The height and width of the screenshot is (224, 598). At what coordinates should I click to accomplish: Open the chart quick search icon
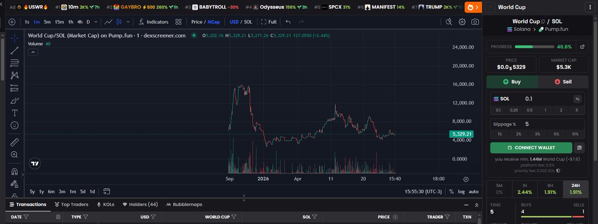pyautogui.click(x=449, y=22)
